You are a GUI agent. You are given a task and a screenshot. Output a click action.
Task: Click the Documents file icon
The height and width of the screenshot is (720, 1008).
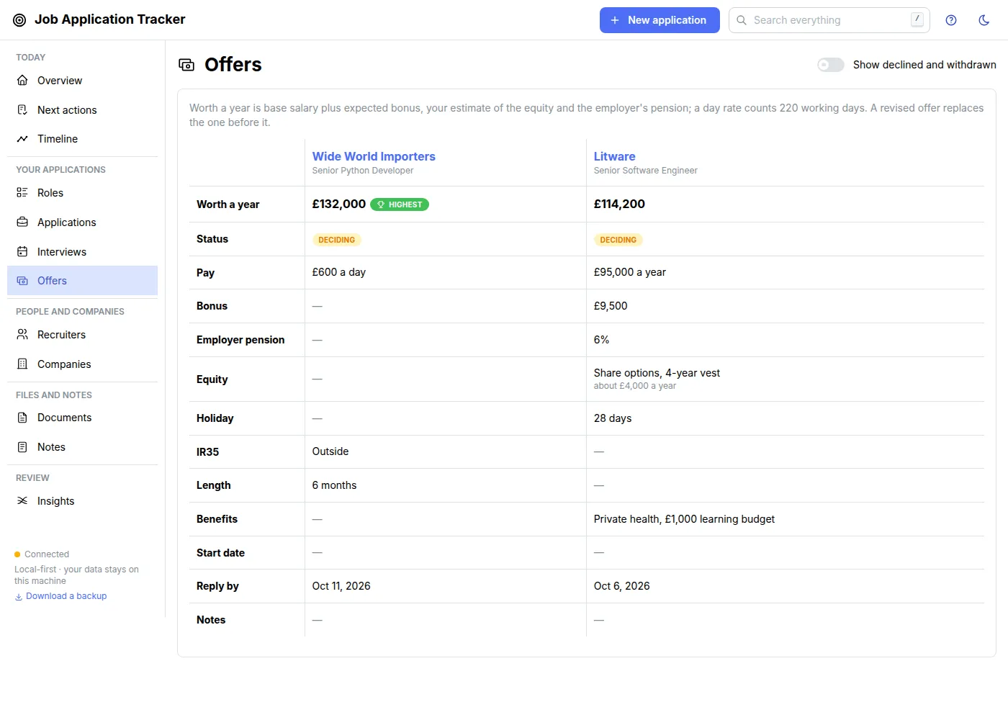point(22,417)
